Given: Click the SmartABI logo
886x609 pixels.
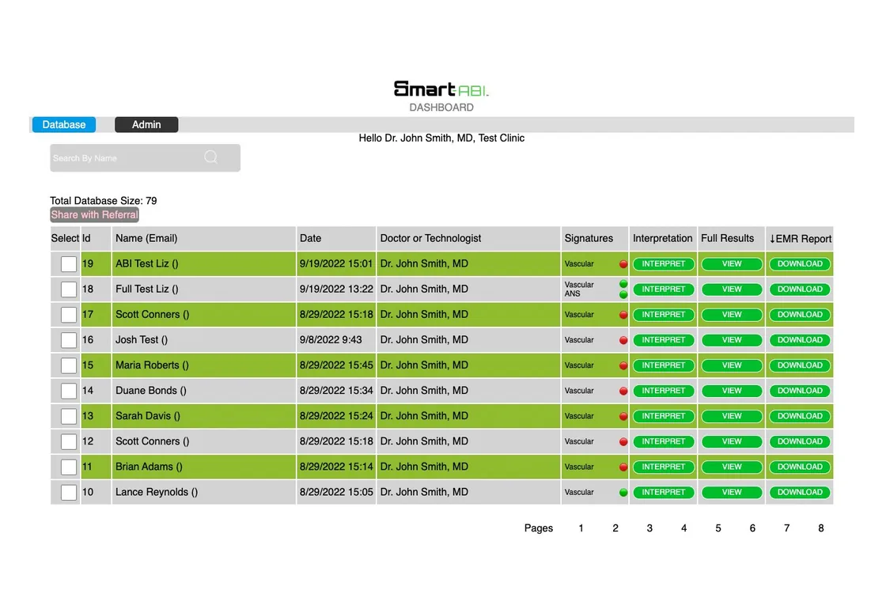Looking at the screenshot, I should [x=441, y=89].
